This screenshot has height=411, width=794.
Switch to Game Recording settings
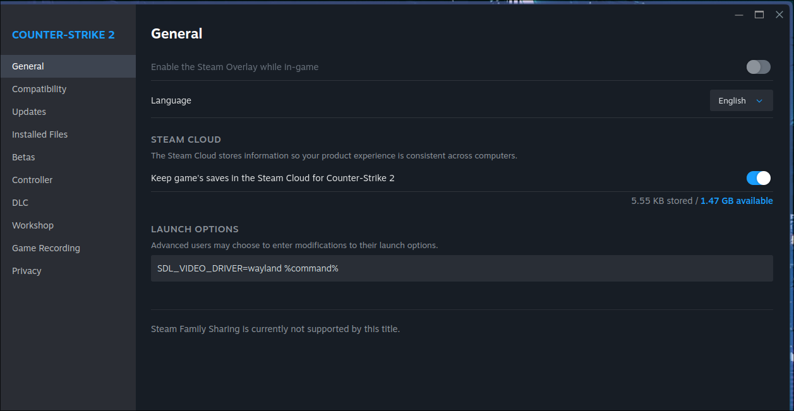pyautogui.click(x=68, y=248)
